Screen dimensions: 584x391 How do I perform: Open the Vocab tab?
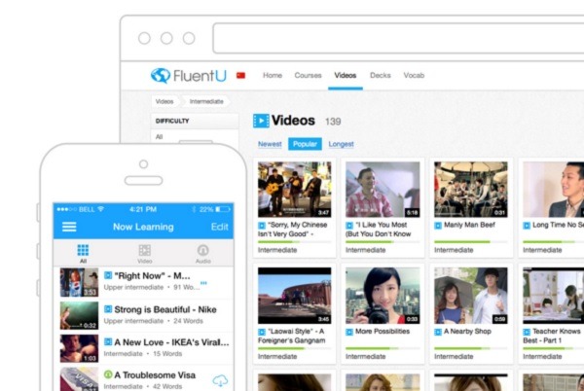coord(414,76)
